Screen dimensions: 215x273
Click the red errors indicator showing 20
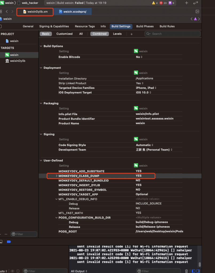click(x=163, y=3)
